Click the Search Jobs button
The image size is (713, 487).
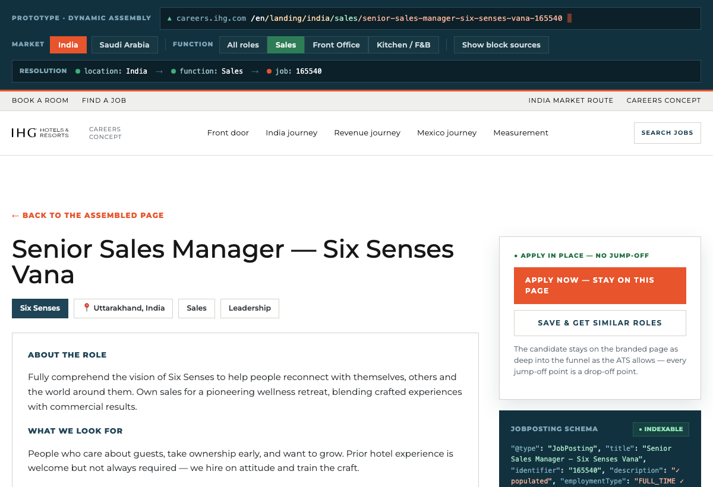click(x=667, y=133)
